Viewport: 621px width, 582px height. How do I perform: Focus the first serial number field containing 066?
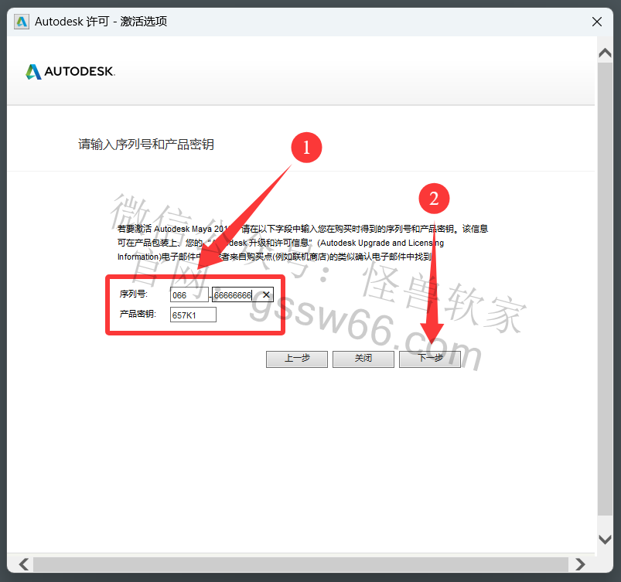[x=189, y=295]
